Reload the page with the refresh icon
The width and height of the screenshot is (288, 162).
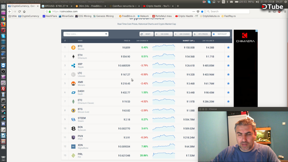[x=19, y=11]
